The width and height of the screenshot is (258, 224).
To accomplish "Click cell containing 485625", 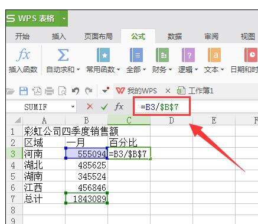I will click(87, 165).
